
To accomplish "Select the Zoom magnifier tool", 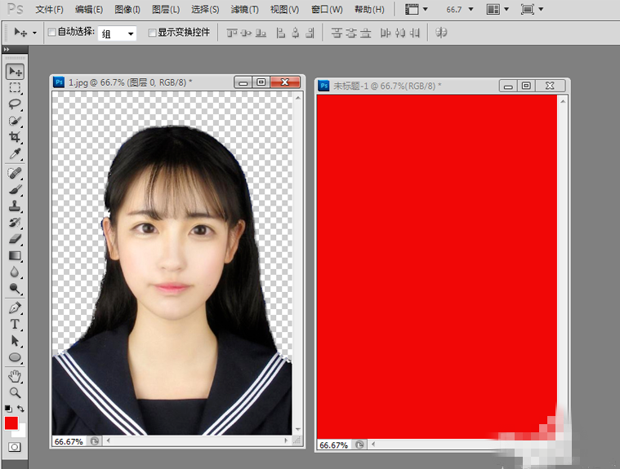I will [x=15, y=392].
